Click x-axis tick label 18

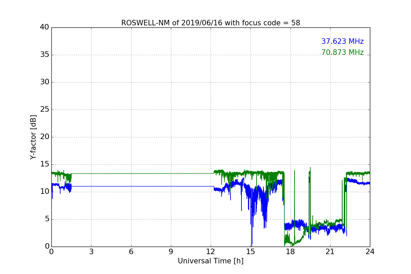290,252
